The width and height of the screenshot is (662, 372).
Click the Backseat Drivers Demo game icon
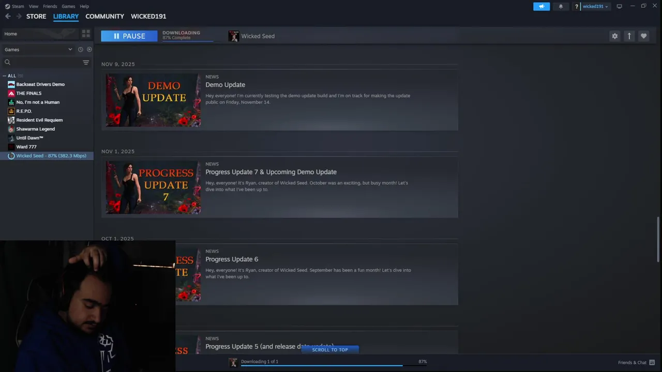[x=11, y=84]
